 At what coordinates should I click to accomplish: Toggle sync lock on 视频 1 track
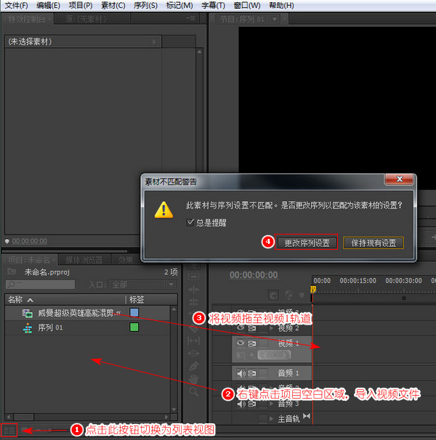[x=252, y=343]
